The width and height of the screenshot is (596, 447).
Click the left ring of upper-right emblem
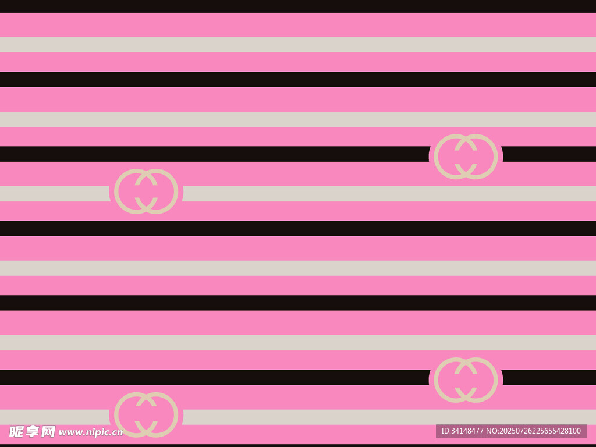pos(437,157)
